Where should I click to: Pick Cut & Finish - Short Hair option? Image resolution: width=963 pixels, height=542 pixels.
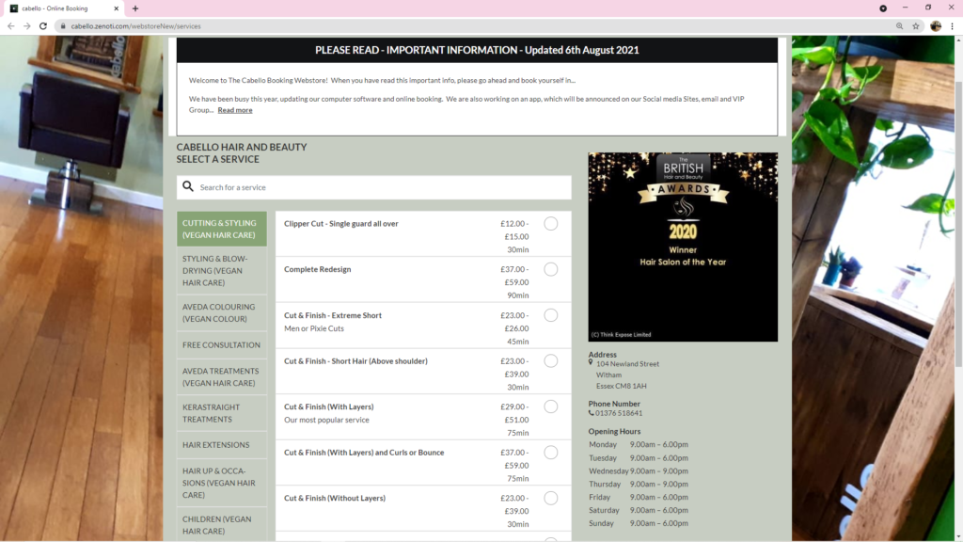[x=551, y=360]
